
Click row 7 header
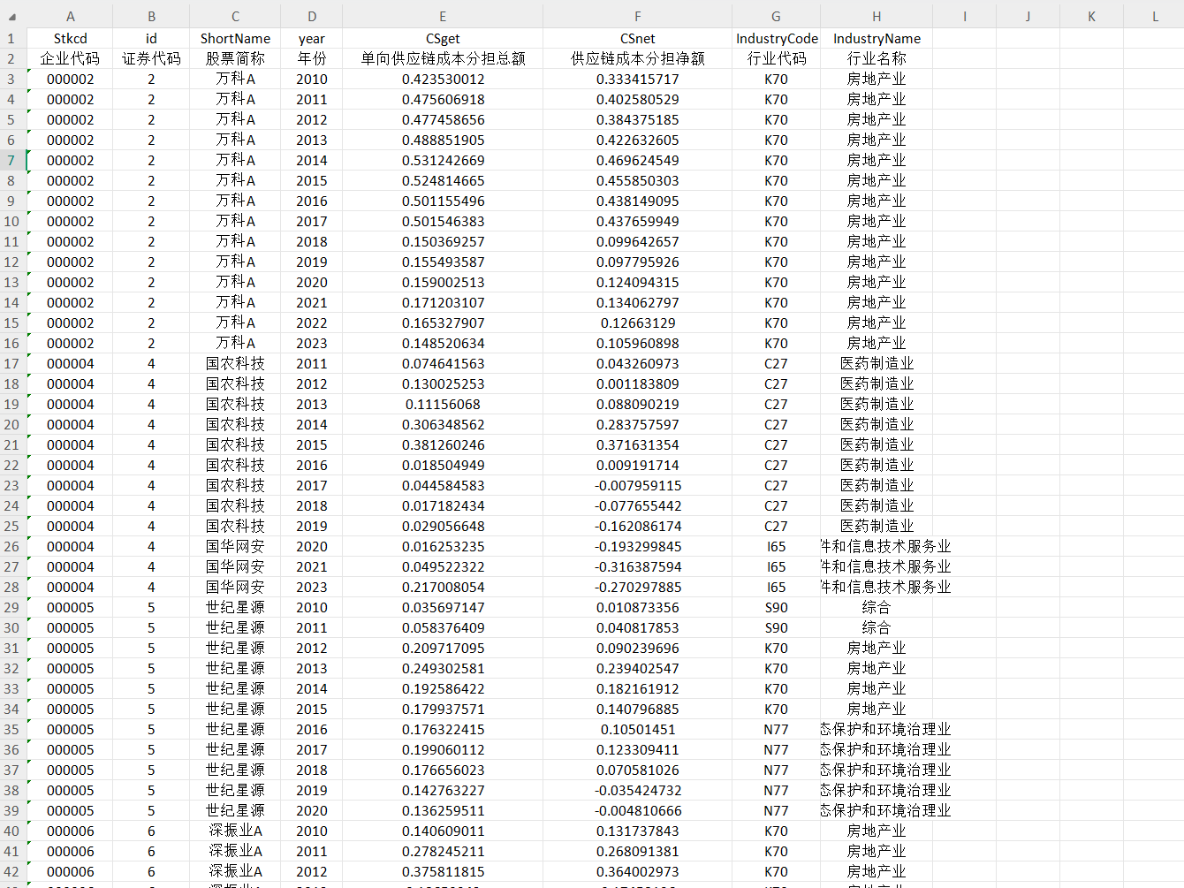12,160
